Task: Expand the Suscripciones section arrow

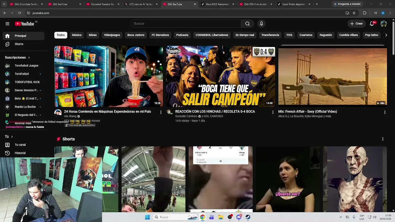Action: coord(29,58)
